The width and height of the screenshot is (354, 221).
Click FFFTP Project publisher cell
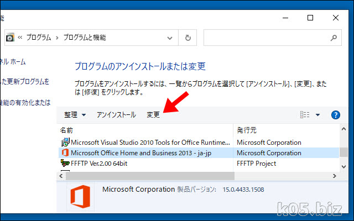click(x=256, y=164)
